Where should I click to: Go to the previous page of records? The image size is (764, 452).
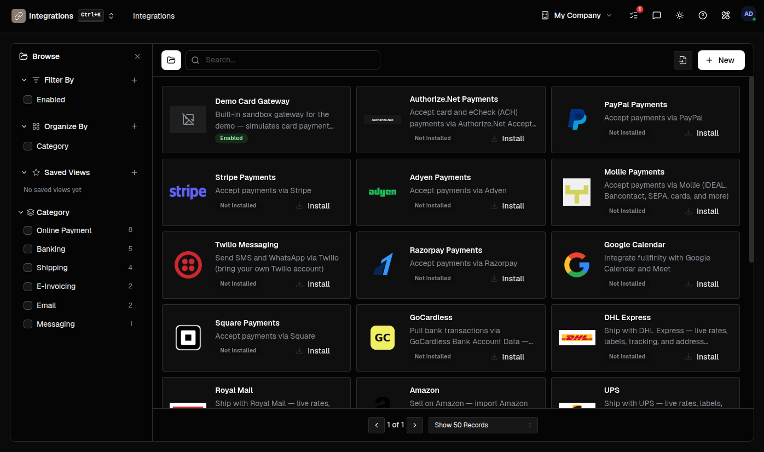point(377,425)
